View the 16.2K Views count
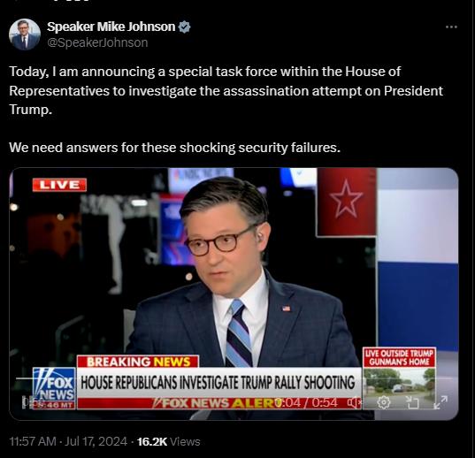 (x=168, y=442)
